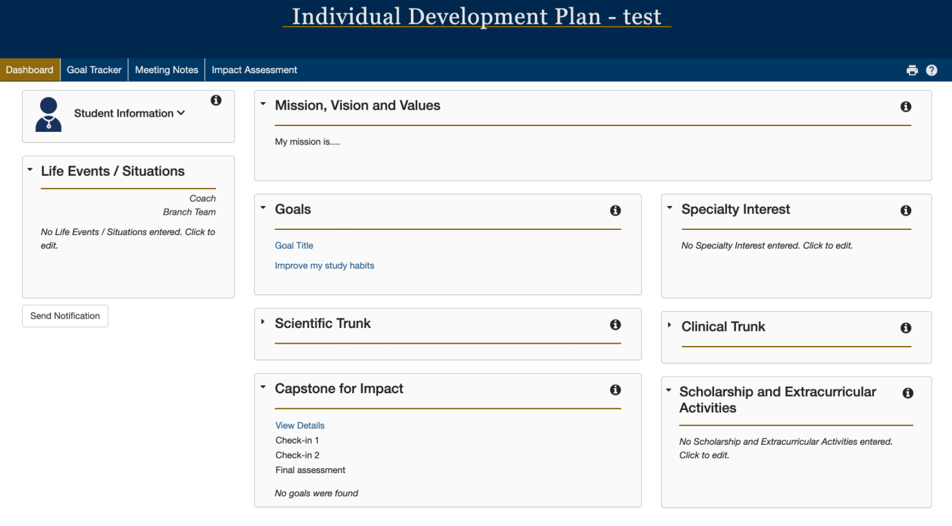Click the Final assessment entry
952x526 pixels.
click(310, 470)
